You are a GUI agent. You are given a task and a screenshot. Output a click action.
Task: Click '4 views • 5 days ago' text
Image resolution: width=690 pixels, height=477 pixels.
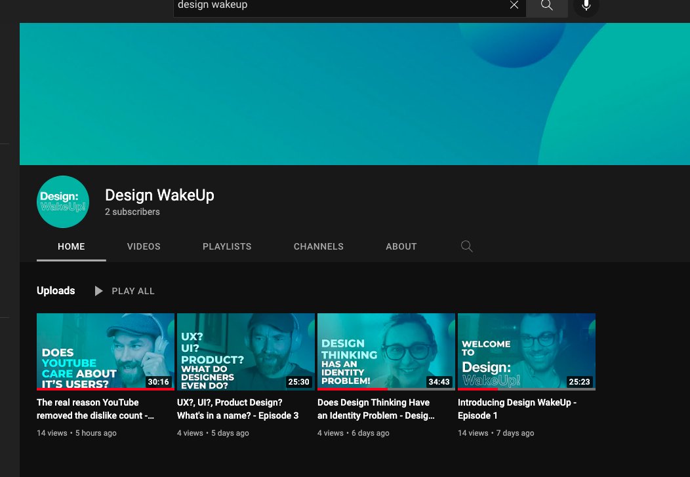click(213, 433)
